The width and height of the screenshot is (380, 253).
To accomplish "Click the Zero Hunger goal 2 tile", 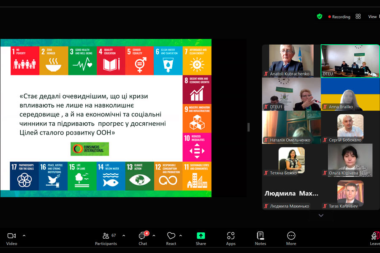I will click(54, 61).
